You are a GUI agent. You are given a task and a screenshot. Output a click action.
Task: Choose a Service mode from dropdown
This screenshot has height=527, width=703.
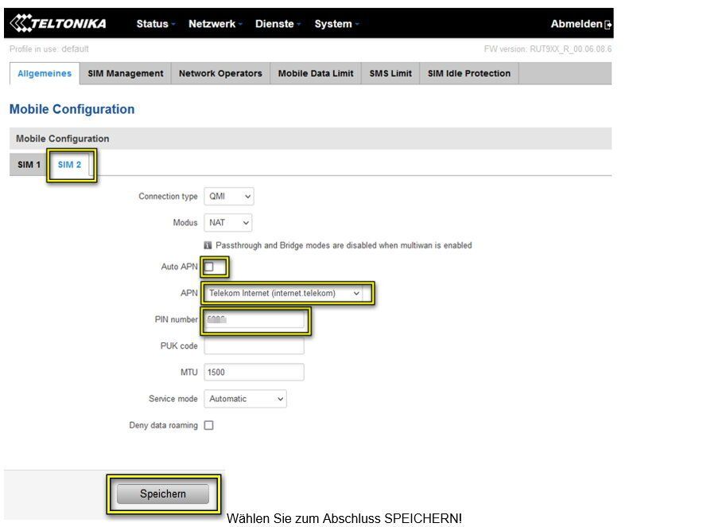click(x=245, y=399)
